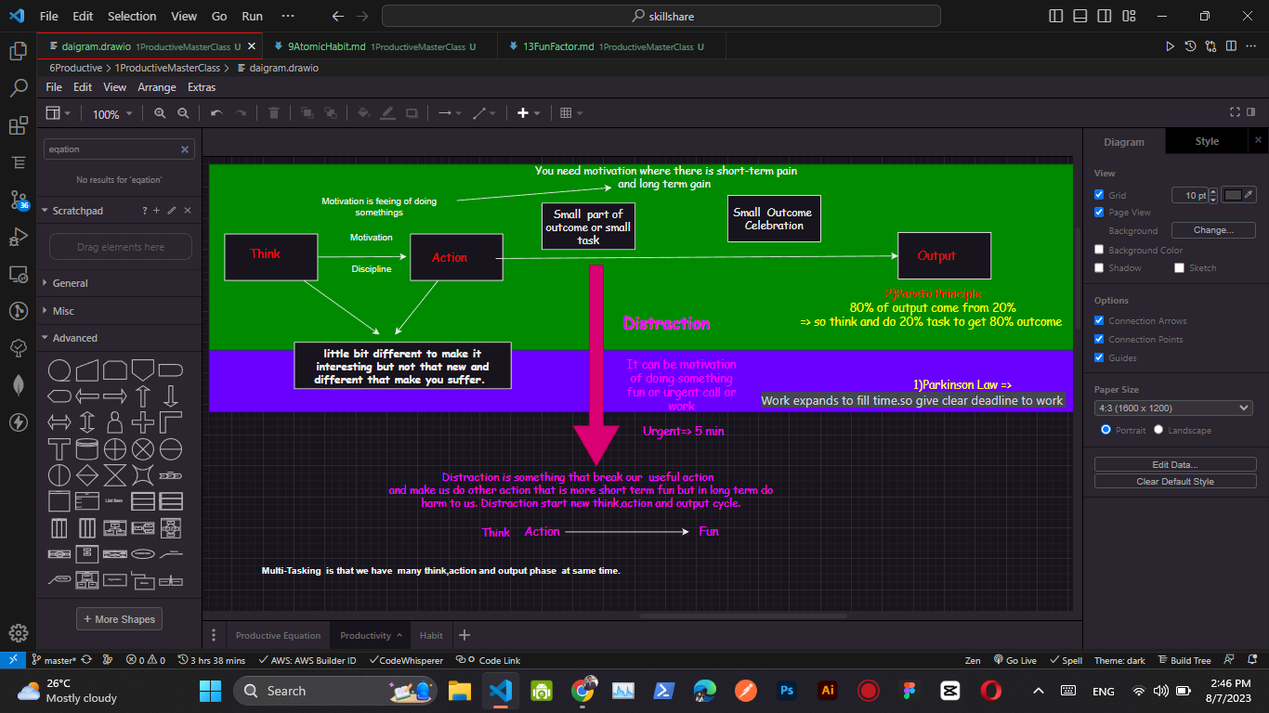Select the Zoom In magnifier icon
Viewport: 1269px width, 713px height.
point(160,112)
